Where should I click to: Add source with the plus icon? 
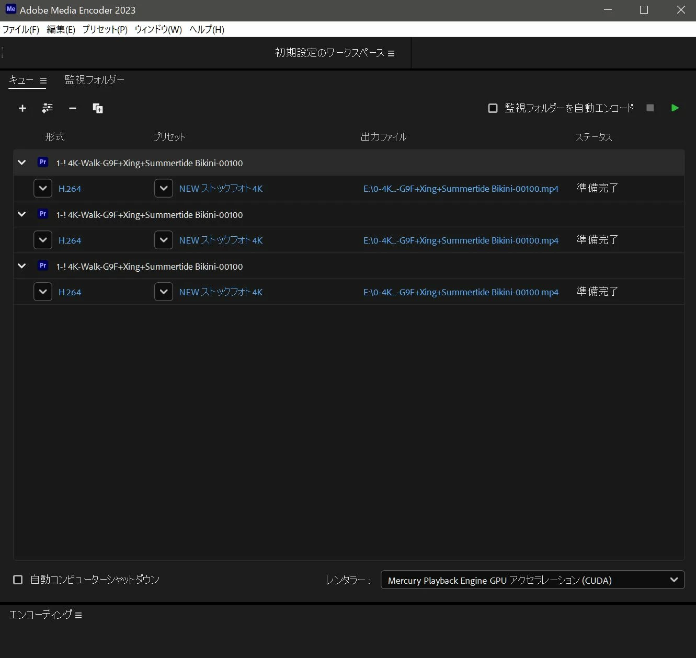pos(22,108)
